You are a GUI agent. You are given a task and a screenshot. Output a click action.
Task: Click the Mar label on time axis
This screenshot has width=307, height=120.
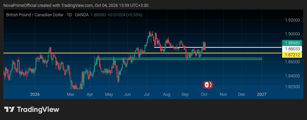70,94
